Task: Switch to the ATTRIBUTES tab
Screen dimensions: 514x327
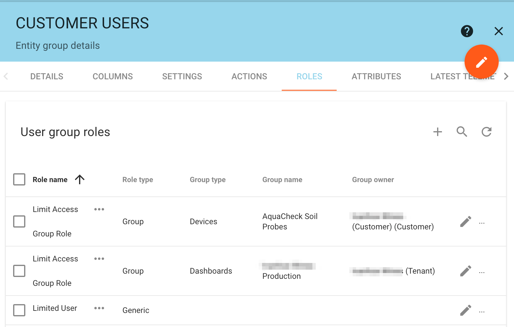Action: (376, 76)
